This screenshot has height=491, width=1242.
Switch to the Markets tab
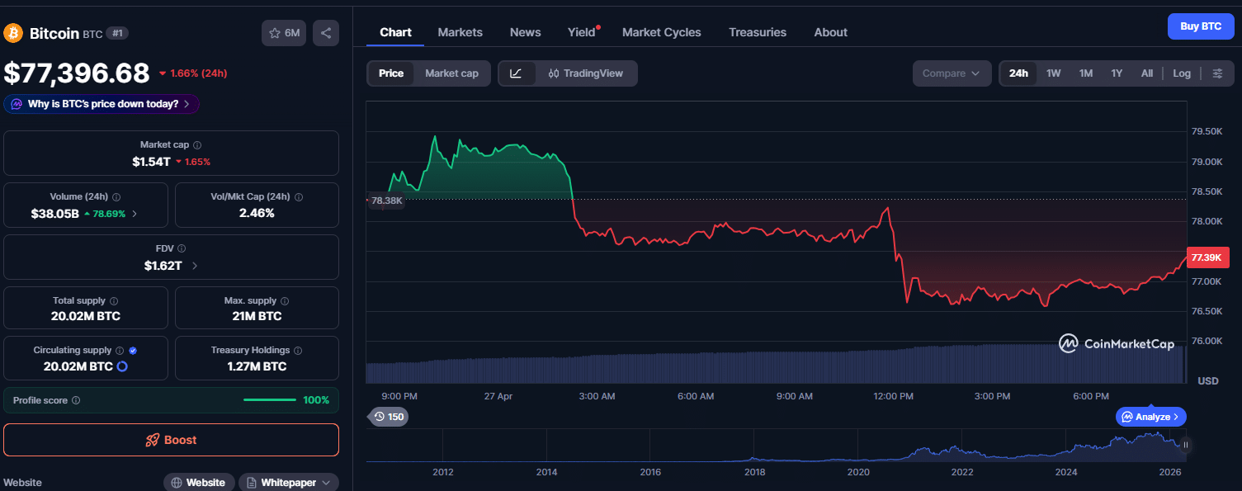[460, 31]
